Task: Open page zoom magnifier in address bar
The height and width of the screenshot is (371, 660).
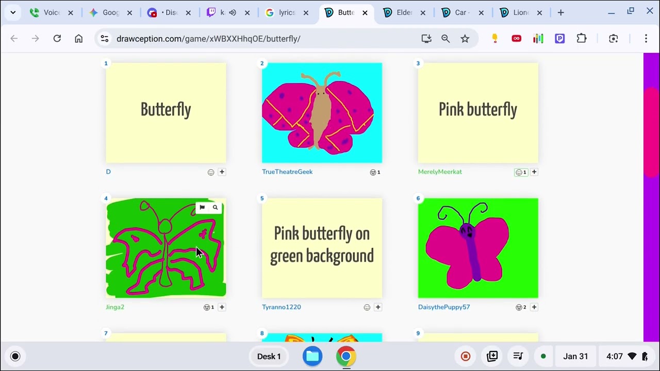Action: point(445,39)
